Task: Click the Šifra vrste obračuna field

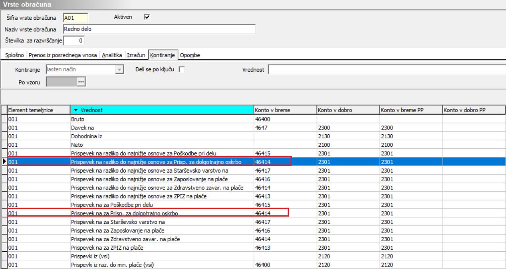Action: click(75, 18)
